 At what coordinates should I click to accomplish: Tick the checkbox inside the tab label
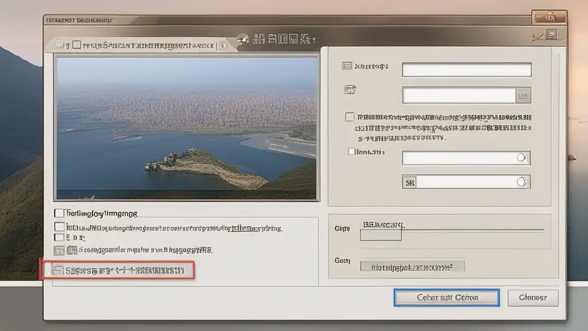(76, 45)
